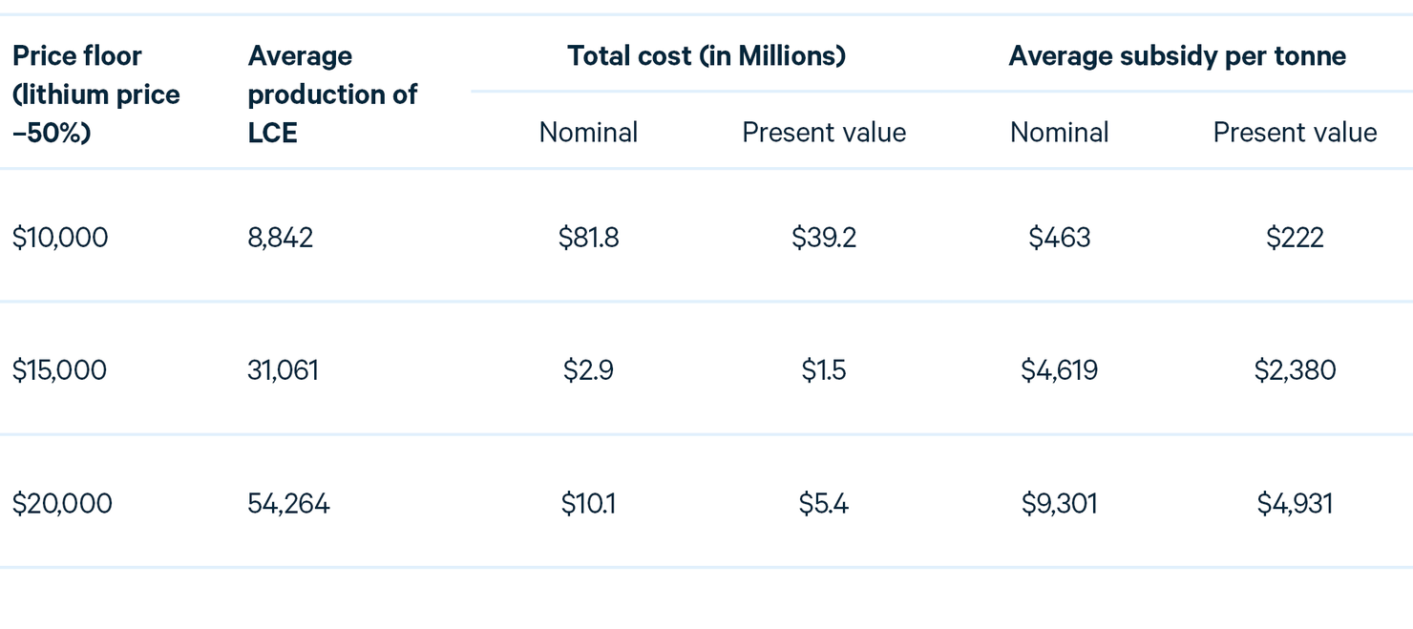Select the $2,380 present value cell
The width and height of the screenshot is (1413, 629).
1295,369
